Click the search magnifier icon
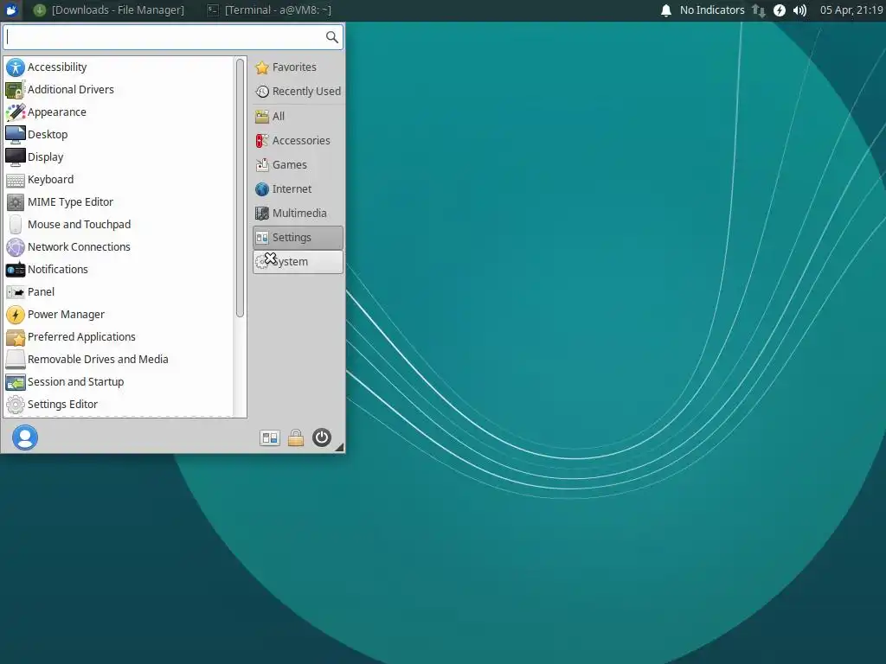Viewport: 886px width, 664px height. point(331,37)
